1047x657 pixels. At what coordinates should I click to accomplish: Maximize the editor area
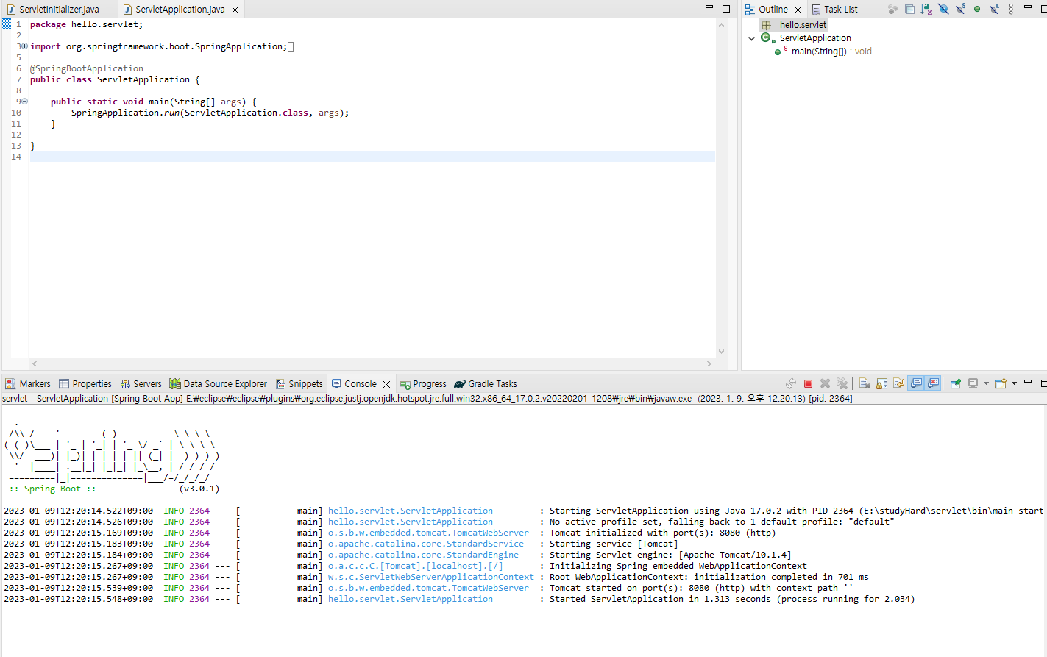point(726,9)
